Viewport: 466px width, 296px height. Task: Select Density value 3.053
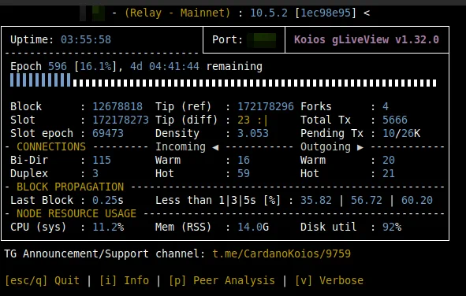[x=253, y=133]
